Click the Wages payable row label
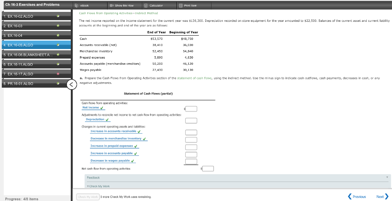 (x=90, y=70)
